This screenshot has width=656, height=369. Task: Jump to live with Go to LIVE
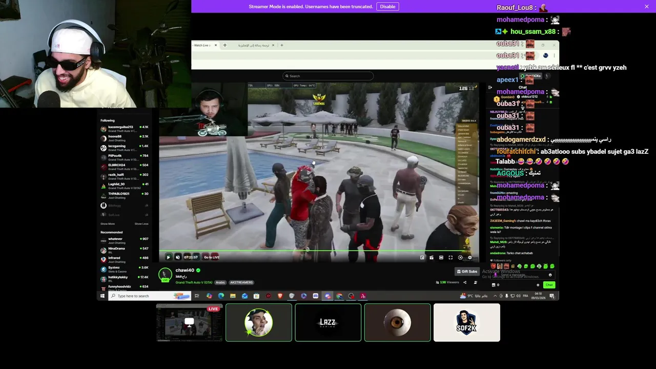point(211,257)
